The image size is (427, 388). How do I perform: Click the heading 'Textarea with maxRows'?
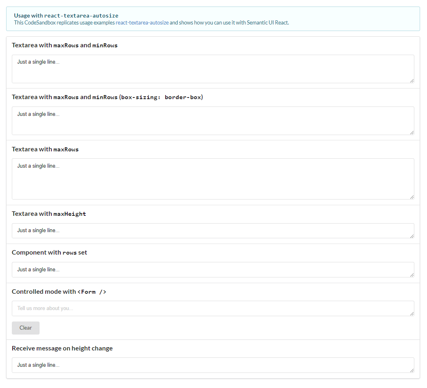(45, 149)
